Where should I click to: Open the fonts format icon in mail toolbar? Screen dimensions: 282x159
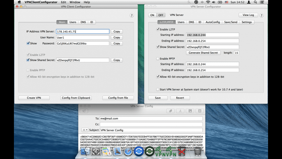180,111
